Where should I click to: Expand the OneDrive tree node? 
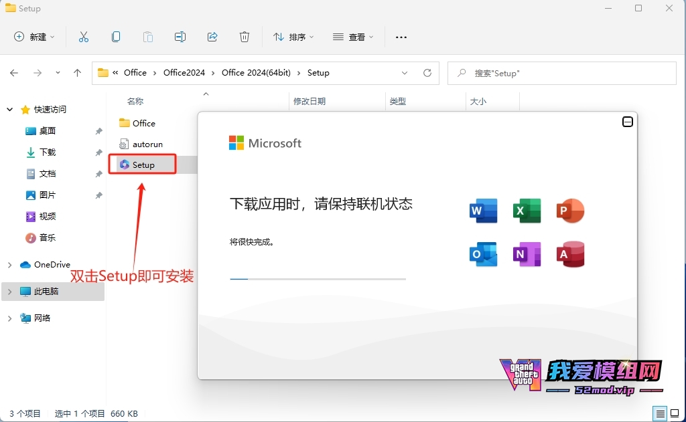[x=9, y=265]
